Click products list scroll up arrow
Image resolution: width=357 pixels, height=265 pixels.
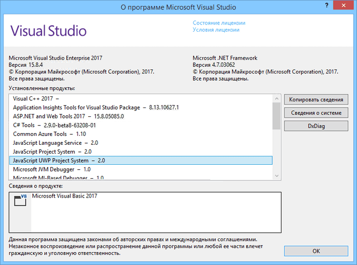coord(276,98)
